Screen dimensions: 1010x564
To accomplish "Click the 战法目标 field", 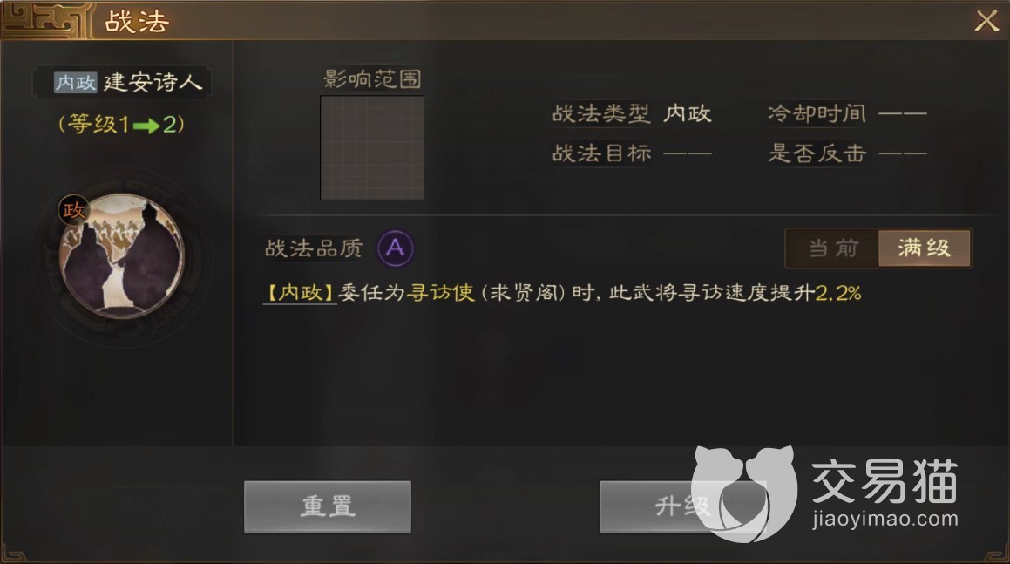I will 632,153.
